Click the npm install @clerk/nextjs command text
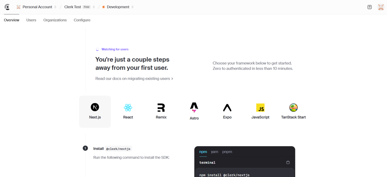Image resolution: width=387 pixels, height=177 pixels. 224,175
